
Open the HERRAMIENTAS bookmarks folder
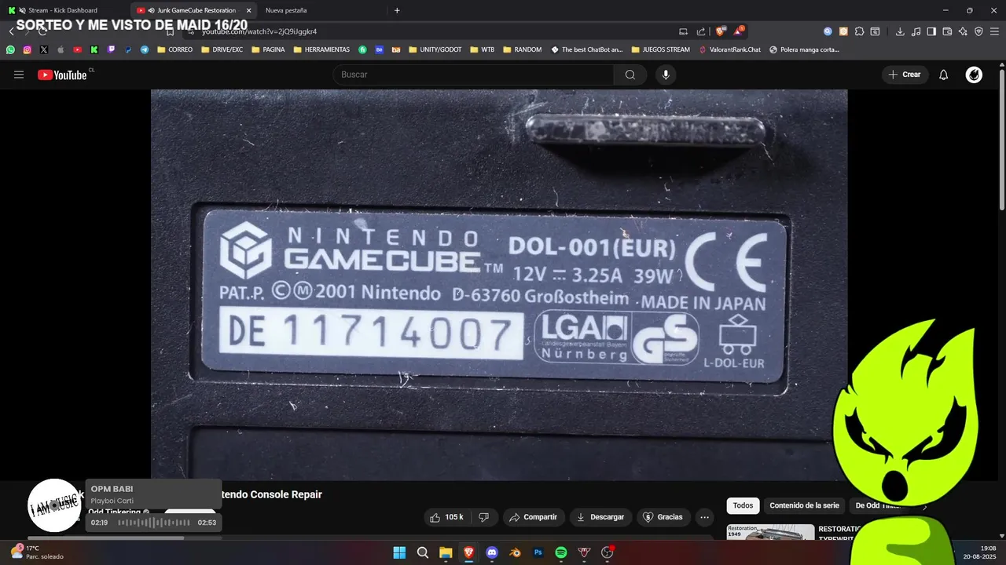coord(321,49)
